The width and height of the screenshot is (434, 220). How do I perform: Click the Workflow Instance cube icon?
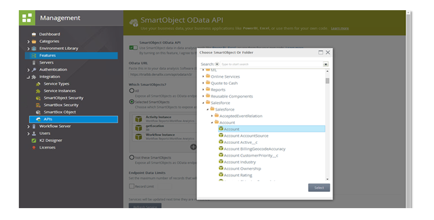coord(139,137)
